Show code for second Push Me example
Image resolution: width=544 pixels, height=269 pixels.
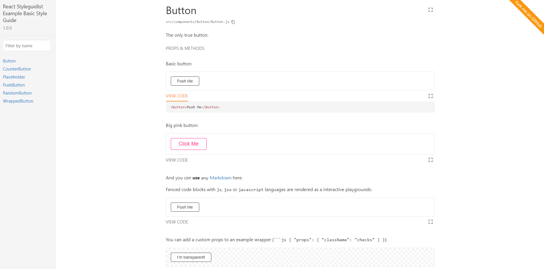pos(177,222)
